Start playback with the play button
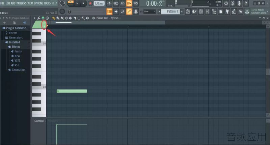 [77, 3]
